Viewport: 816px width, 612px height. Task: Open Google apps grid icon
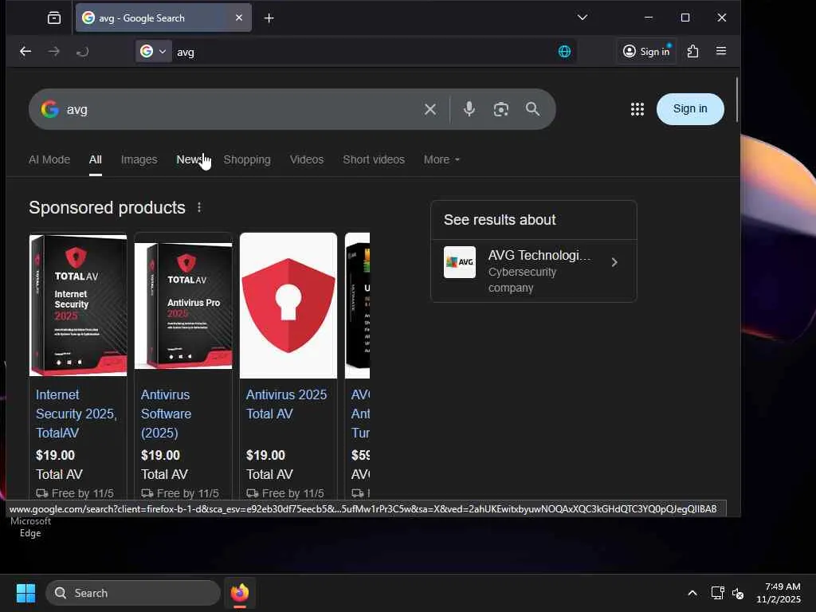click(637, 109)
